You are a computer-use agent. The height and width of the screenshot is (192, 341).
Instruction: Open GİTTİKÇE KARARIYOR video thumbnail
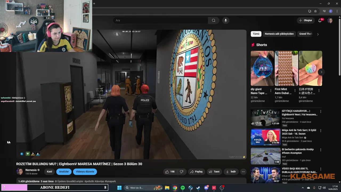[x=266, y=118]
